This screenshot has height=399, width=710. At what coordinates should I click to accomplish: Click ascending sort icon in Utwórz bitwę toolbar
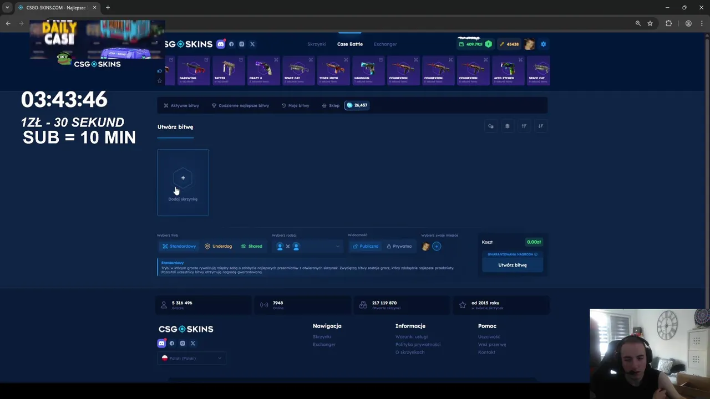tap(524, 126)
